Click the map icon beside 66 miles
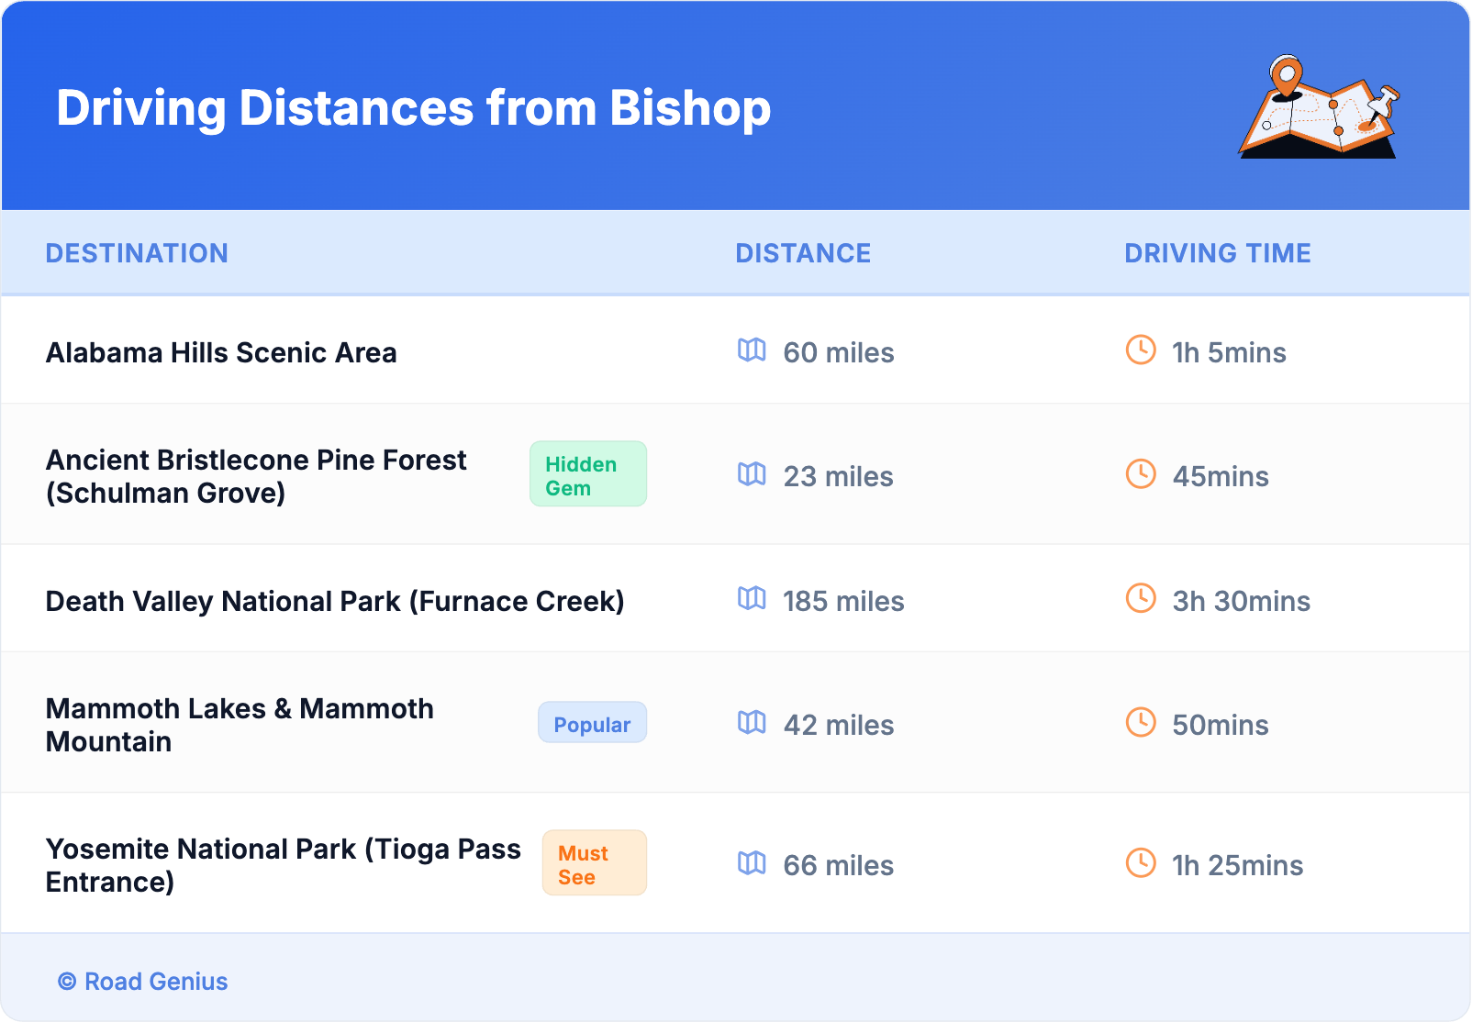Image resolution: width=1472 pixels, height=1022 pixels. (x=752, y=863)
